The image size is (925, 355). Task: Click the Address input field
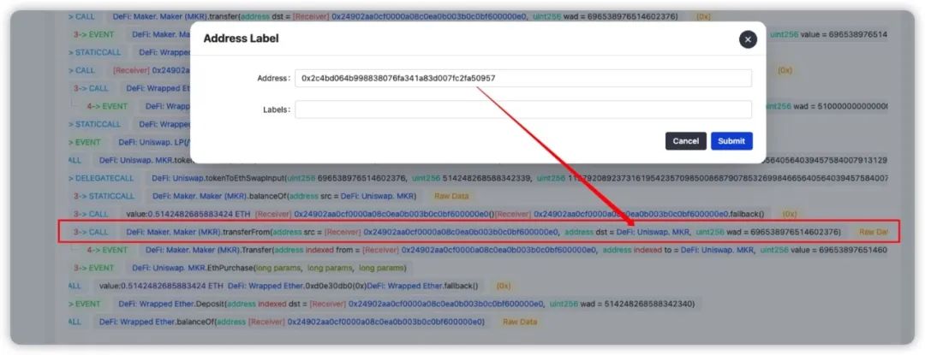tap(523, 79)
